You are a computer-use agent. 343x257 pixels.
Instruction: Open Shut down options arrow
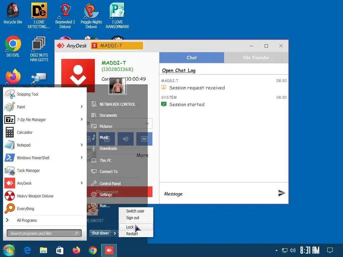[115, 233]
